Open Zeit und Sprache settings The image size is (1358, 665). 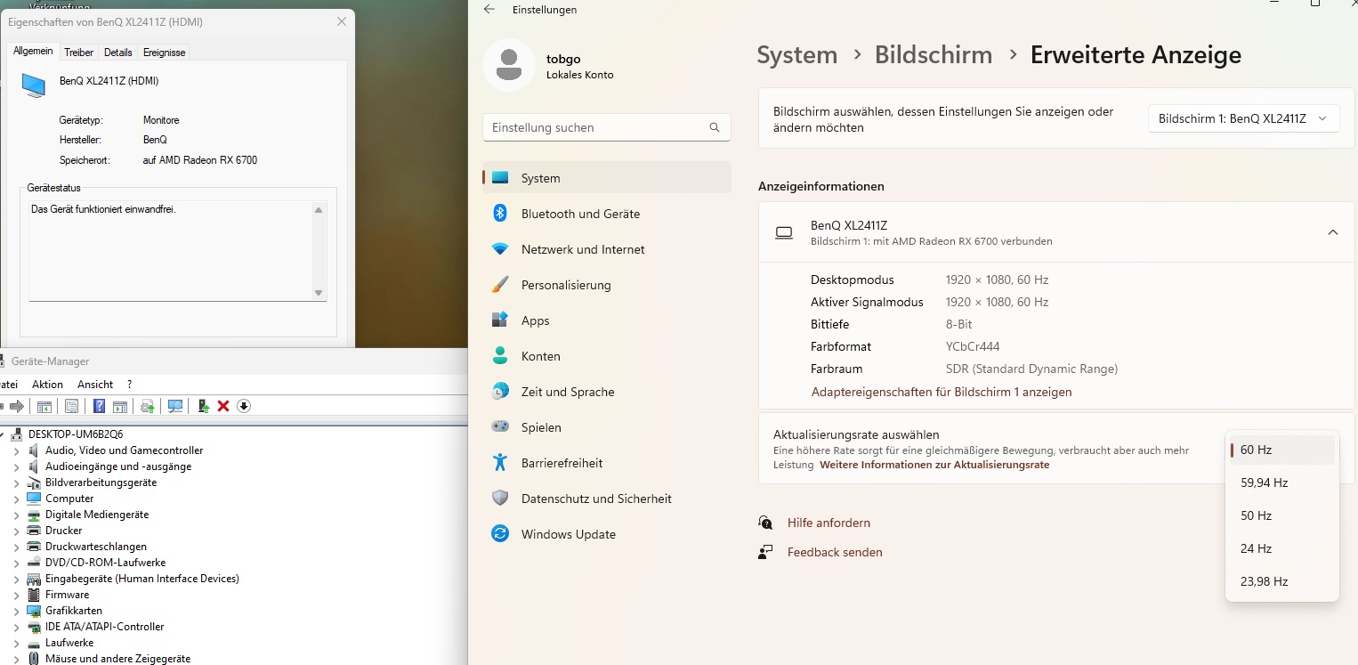pyautogui.click(x=607, y=392)
